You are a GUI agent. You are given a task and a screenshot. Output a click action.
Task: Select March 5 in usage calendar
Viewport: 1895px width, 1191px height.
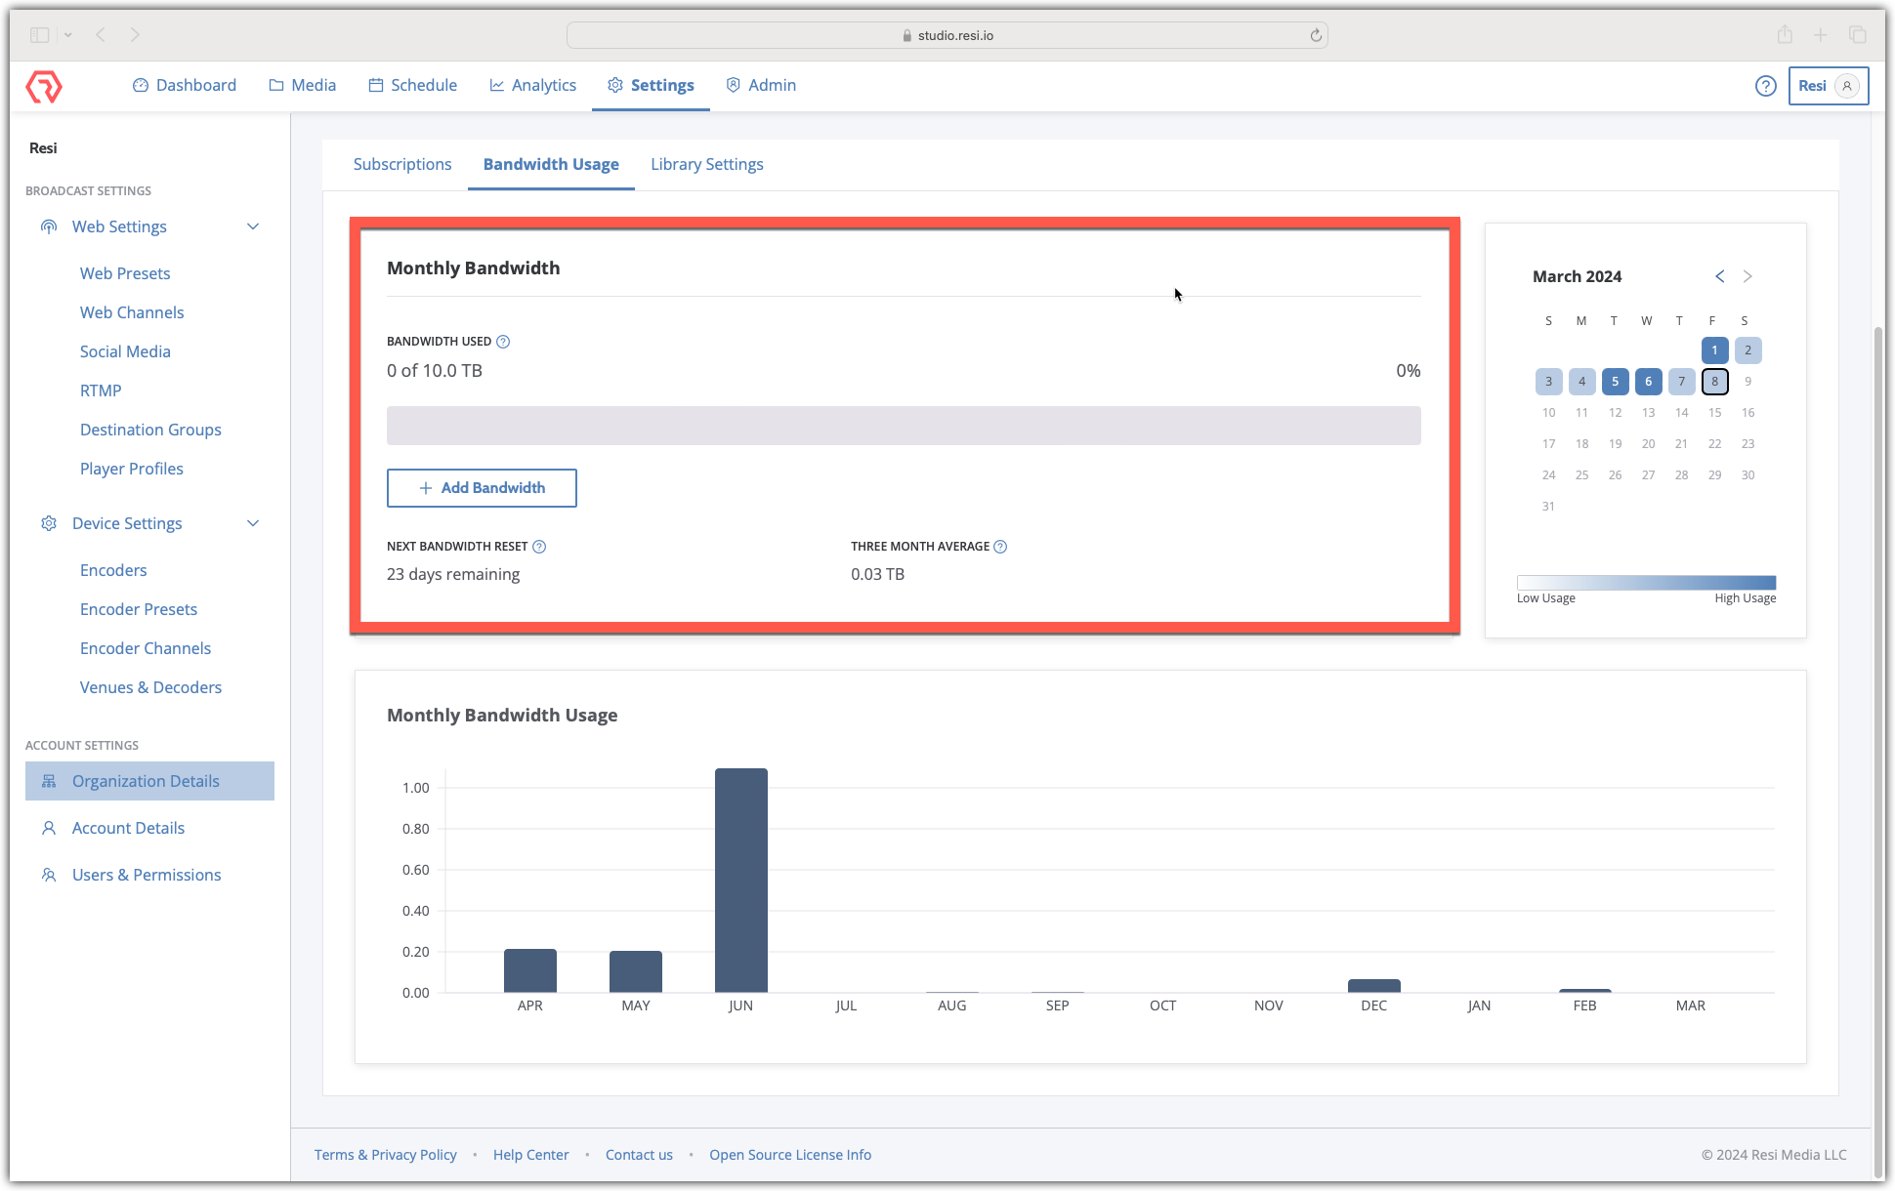(1615, 382)
